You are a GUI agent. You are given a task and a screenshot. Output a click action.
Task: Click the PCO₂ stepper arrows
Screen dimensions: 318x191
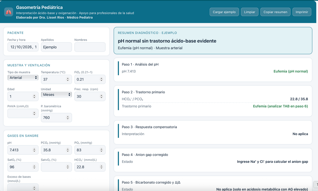pyautogui.click(x=68, y=150)
